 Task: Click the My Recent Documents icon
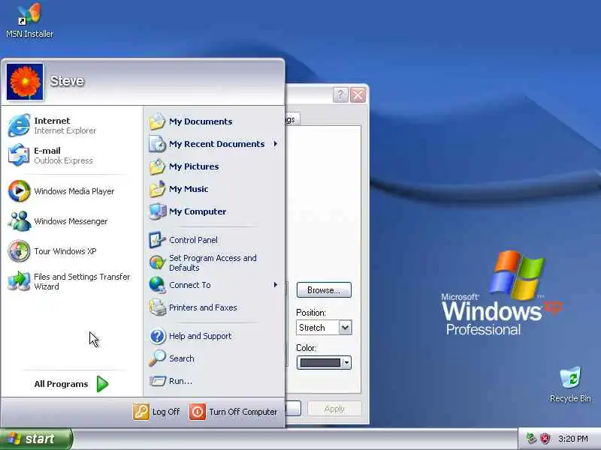coord(157,144)
